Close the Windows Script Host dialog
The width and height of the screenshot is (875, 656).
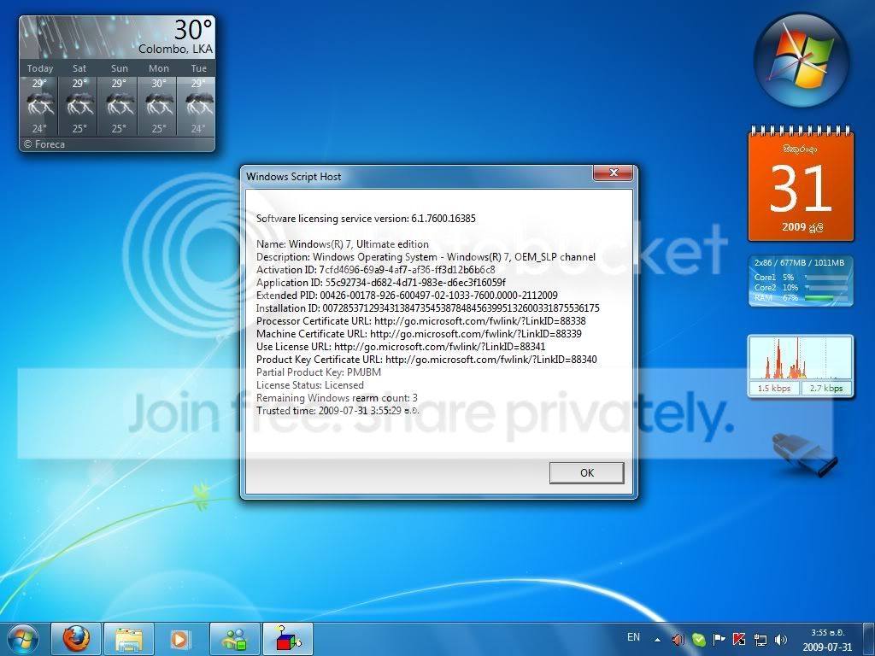click(x=613, y=173)
